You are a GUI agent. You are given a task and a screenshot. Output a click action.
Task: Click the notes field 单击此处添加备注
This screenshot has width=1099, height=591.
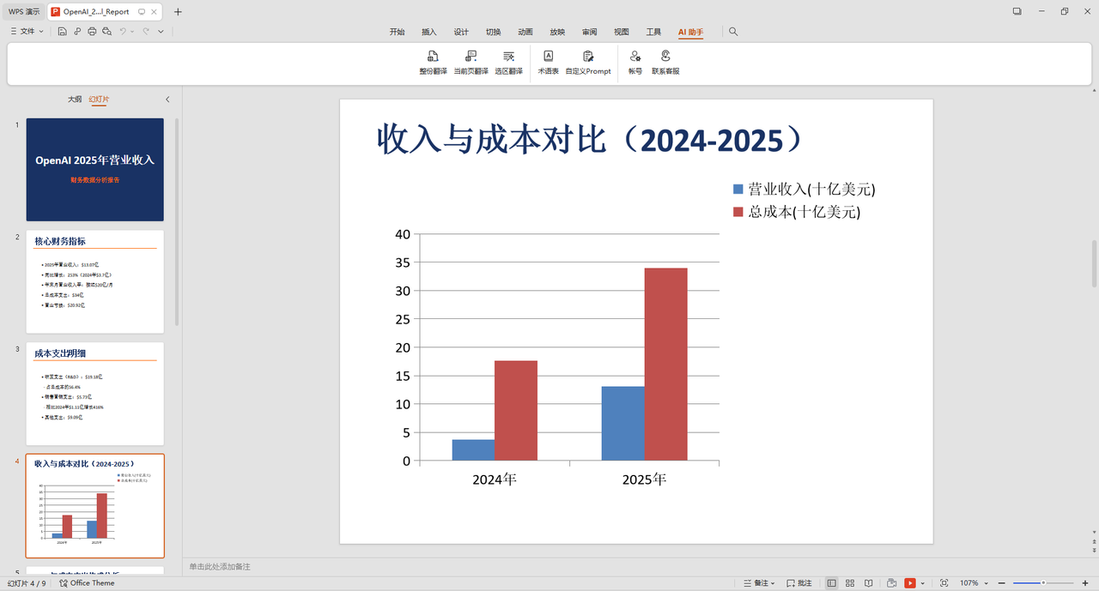[220, 566]
